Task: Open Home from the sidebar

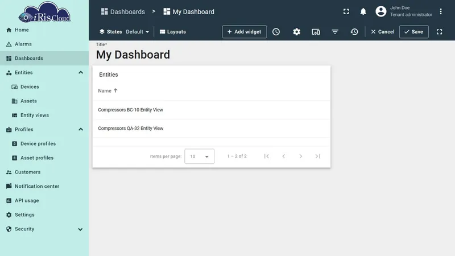Action: point(44,30)
